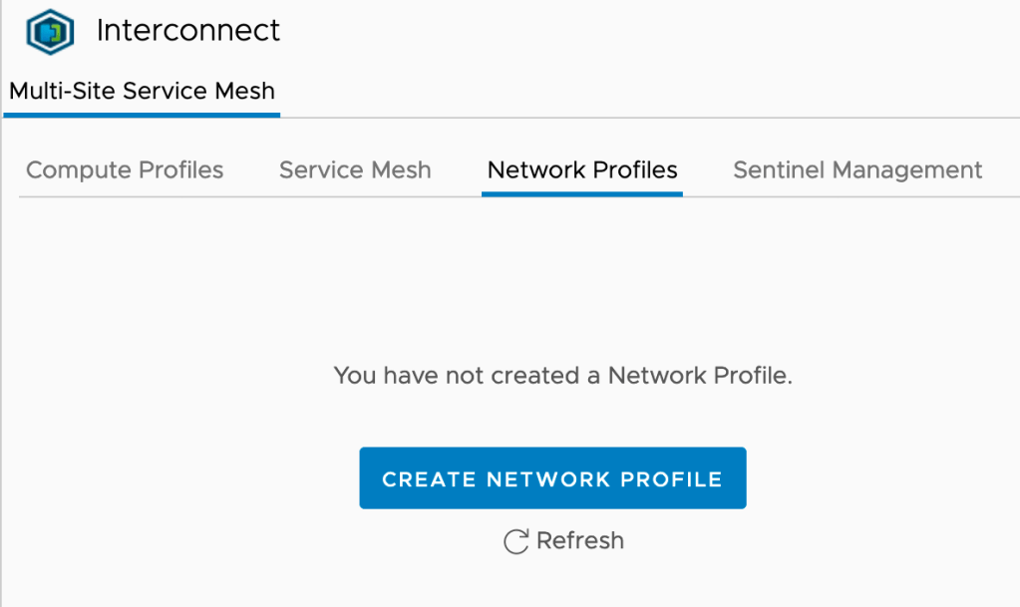Image resolution: width=1020 pixels, height=607 pixels.
Task: Select the Network Profiles tab
Action: click(582, 170)
